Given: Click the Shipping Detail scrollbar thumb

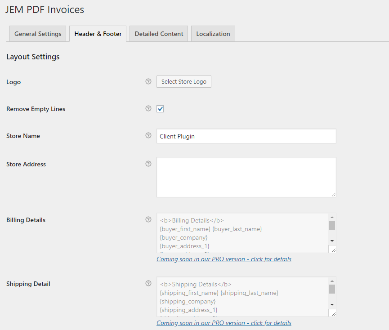Looking at the screenshot, I should click(x=332, y=289).
